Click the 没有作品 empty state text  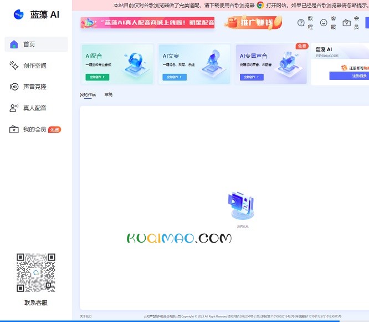click(x=243, y=227)
